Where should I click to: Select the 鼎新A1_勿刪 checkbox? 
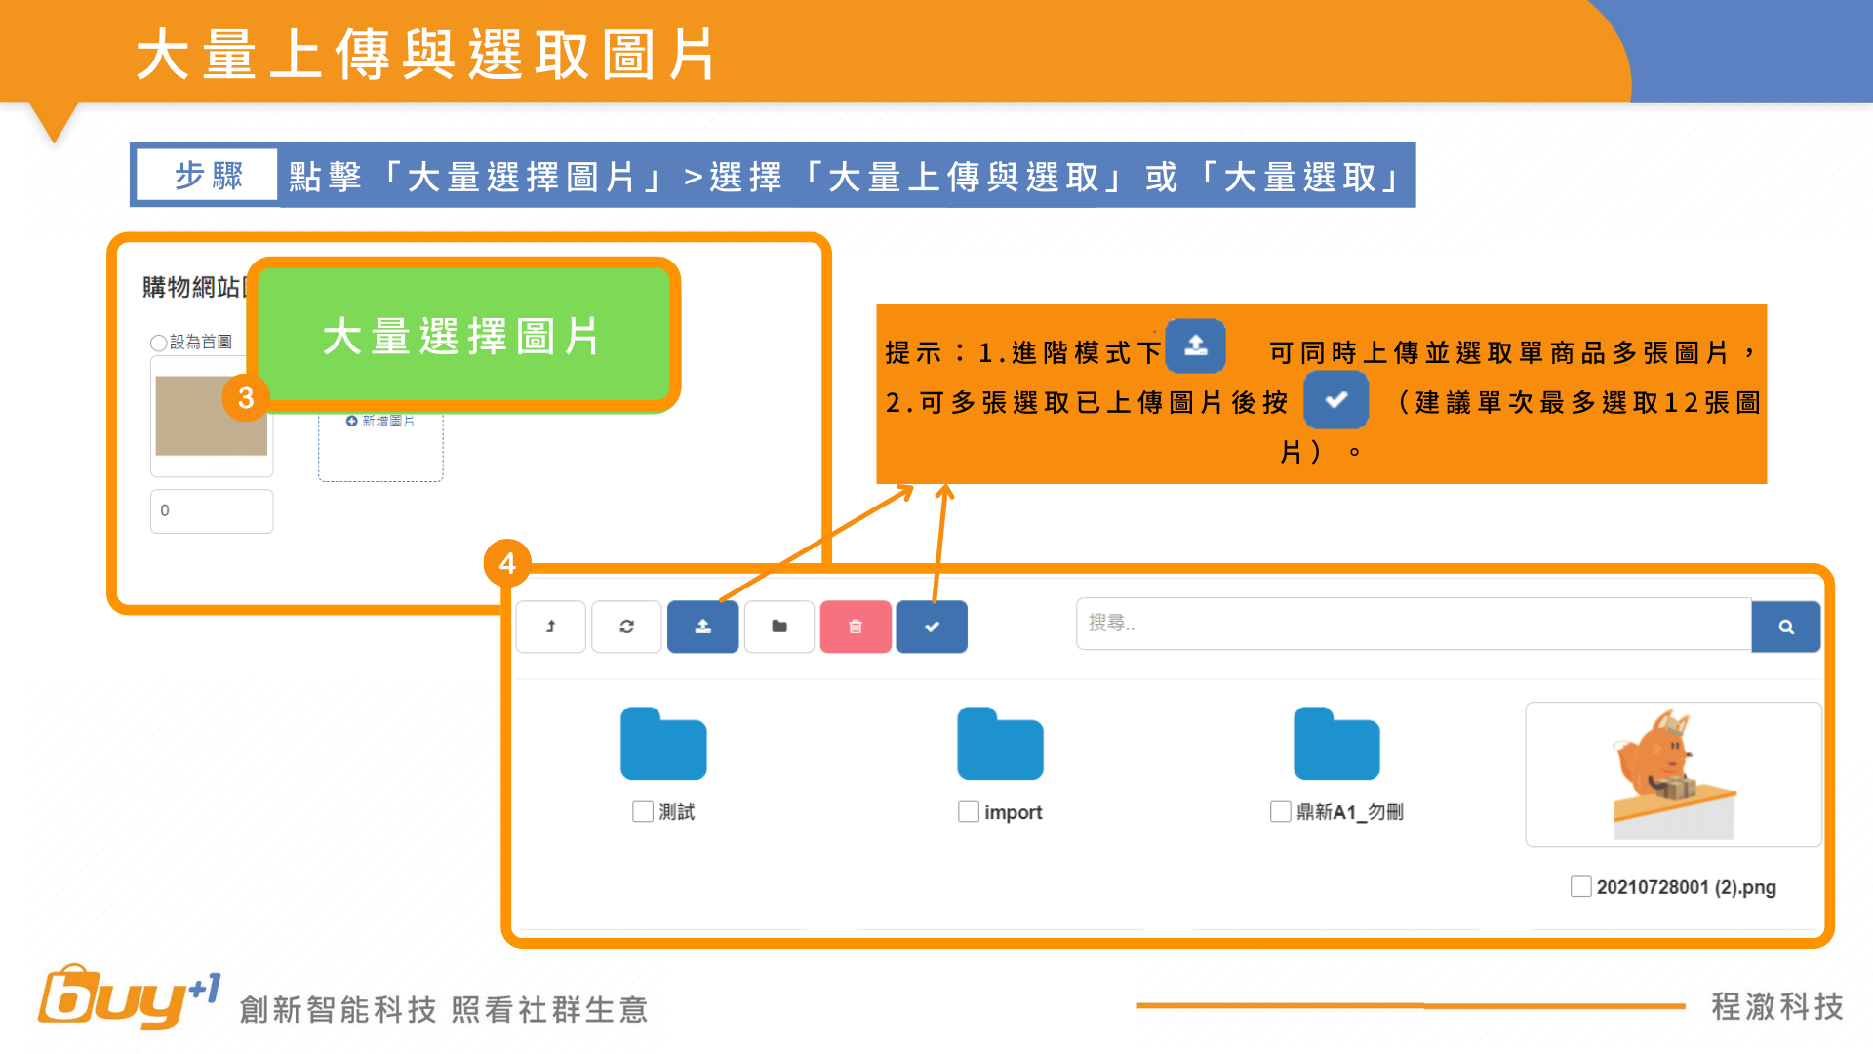coord(1280,812)
